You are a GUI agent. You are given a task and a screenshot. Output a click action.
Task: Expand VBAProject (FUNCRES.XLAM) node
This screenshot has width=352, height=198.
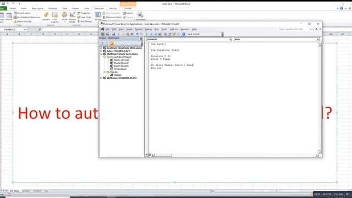click(x=101, y=78)
